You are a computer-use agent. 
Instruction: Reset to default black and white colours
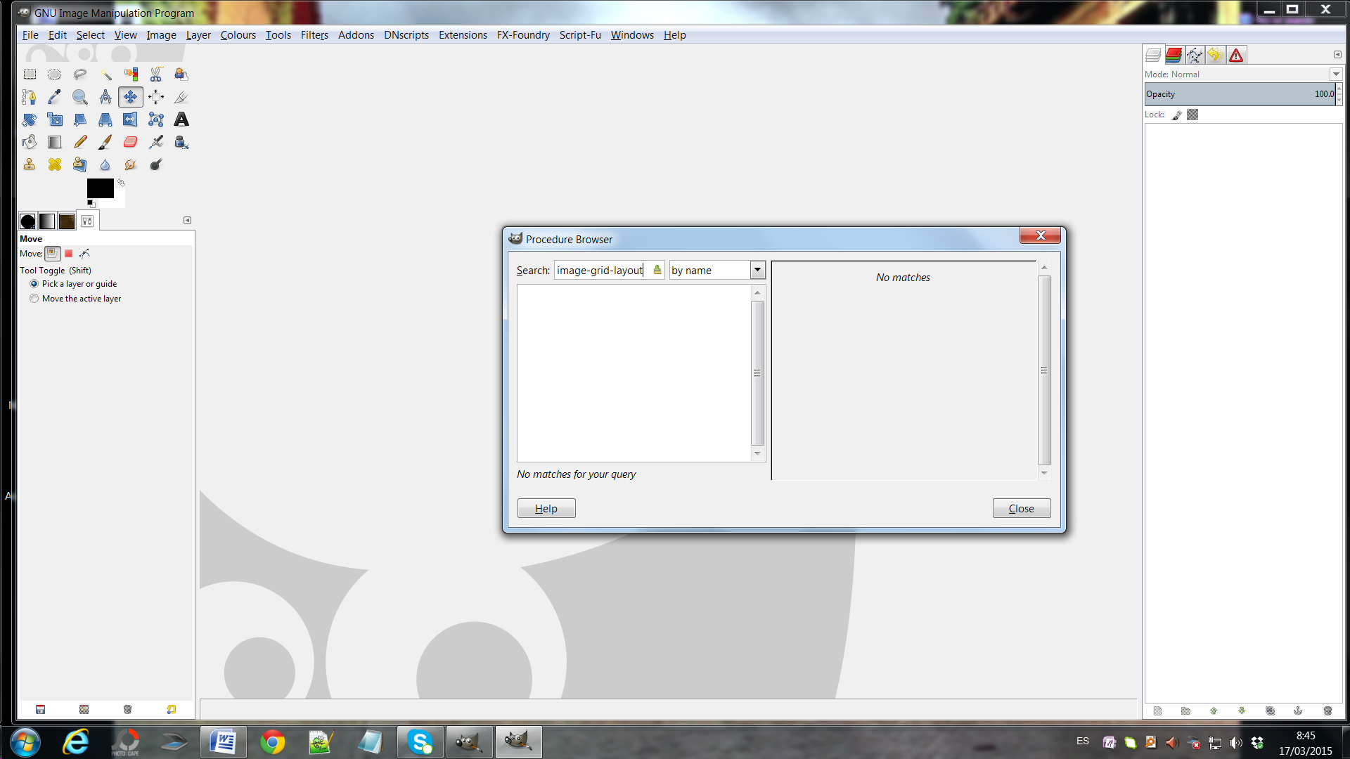coord(91,204)
